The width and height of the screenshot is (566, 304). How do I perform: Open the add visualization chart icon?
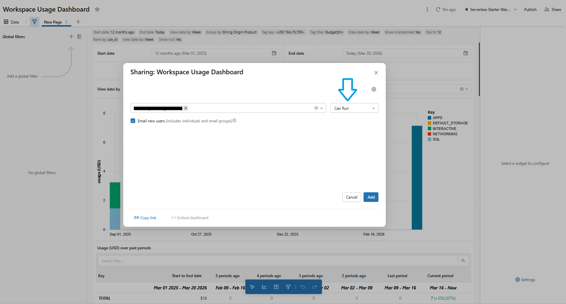(264, 287)
